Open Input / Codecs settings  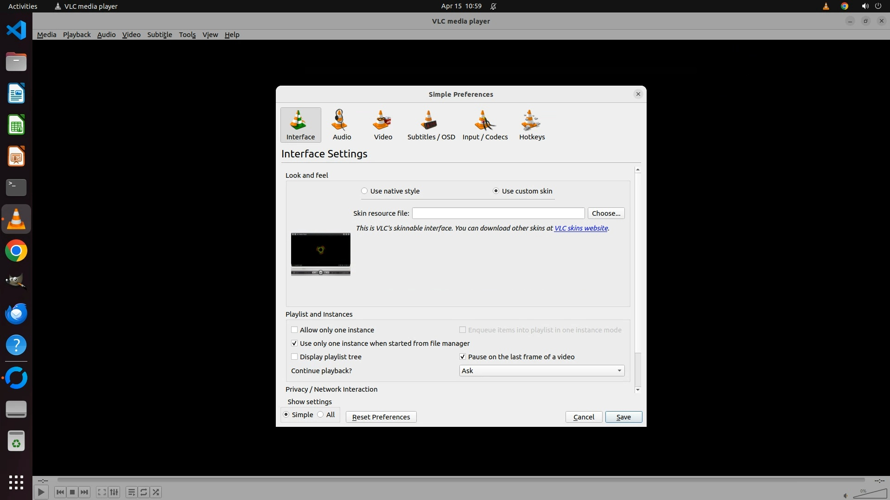click(x=485, y=125)
